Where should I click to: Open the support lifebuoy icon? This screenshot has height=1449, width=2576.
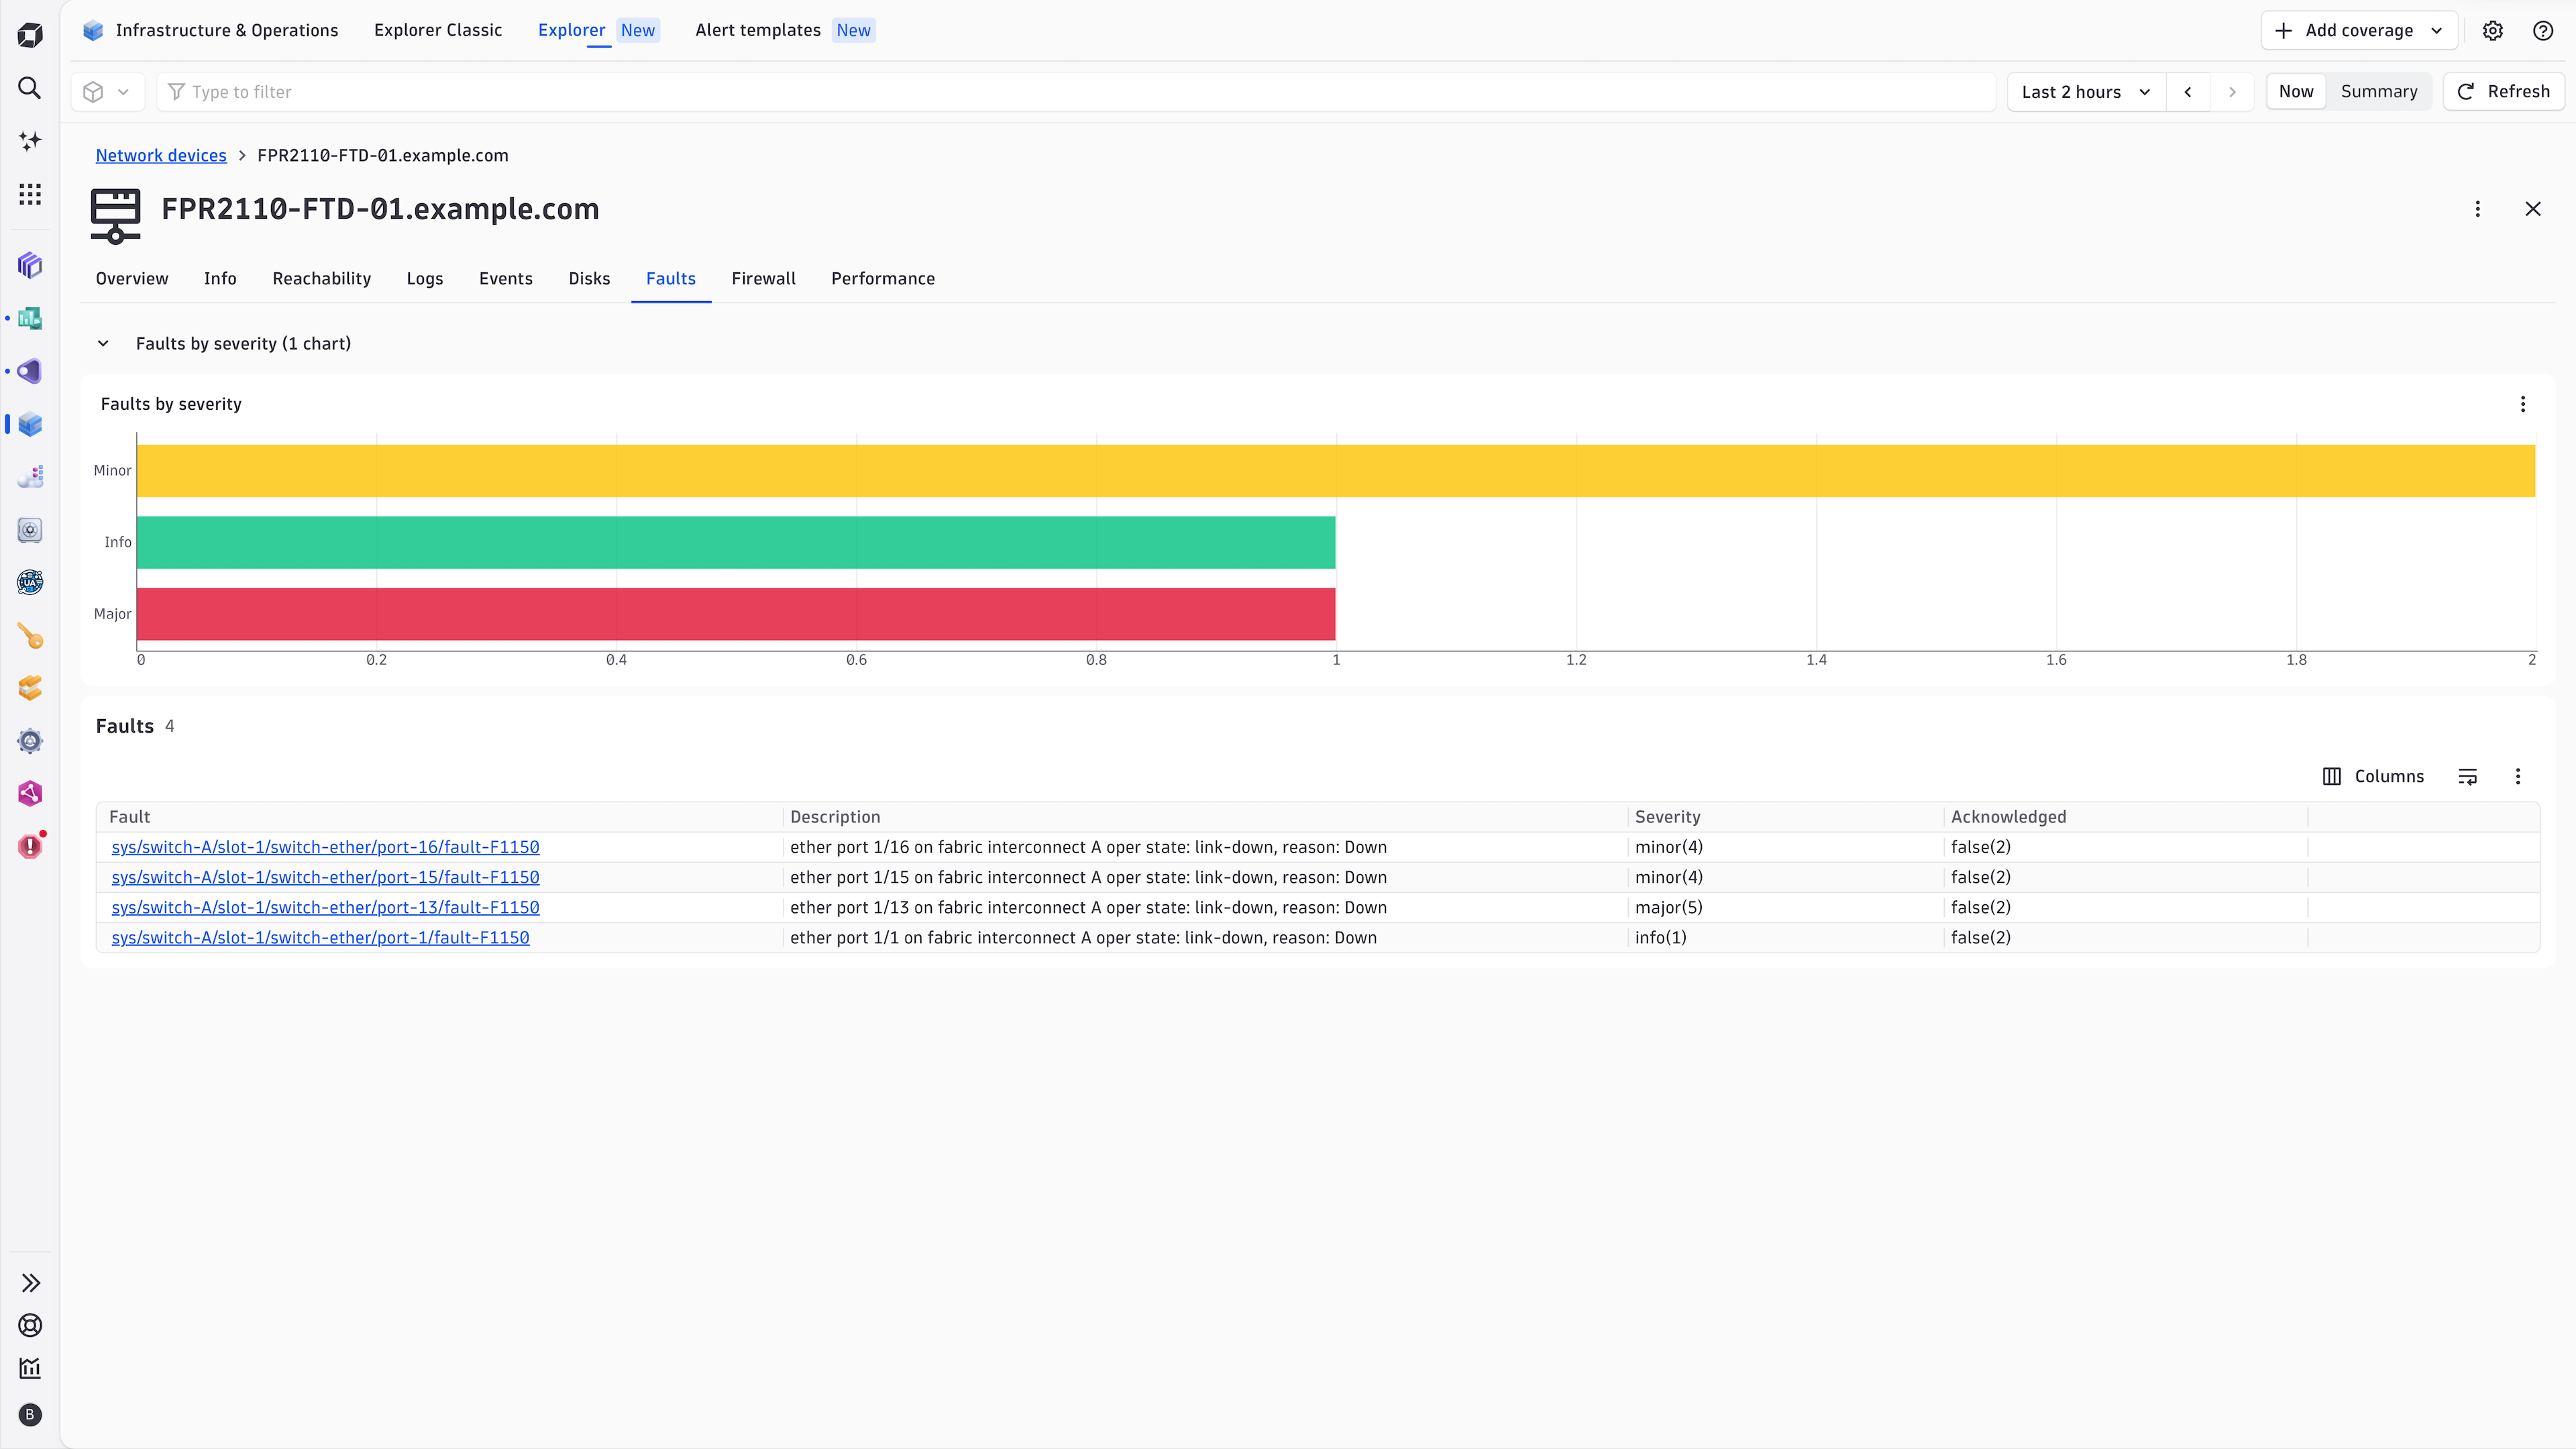coord(30,1325)
